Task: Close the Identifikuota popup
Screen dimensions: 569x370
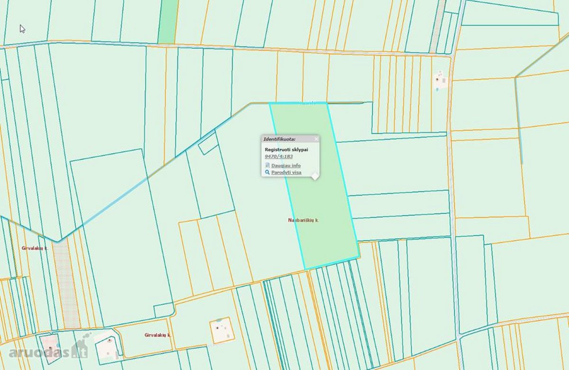Action: tap(316, 139)
